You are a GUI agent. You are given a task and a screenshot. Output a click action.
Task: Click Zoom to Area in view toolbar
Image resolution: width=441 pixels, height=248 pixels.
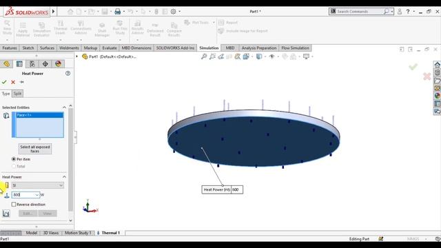213,56
